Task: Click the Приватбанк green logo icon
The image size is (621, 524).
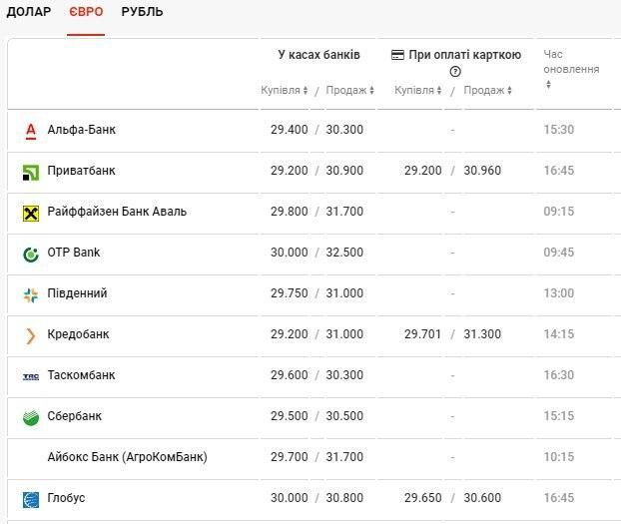Action: pyautogui.click(x=30, y=172)
